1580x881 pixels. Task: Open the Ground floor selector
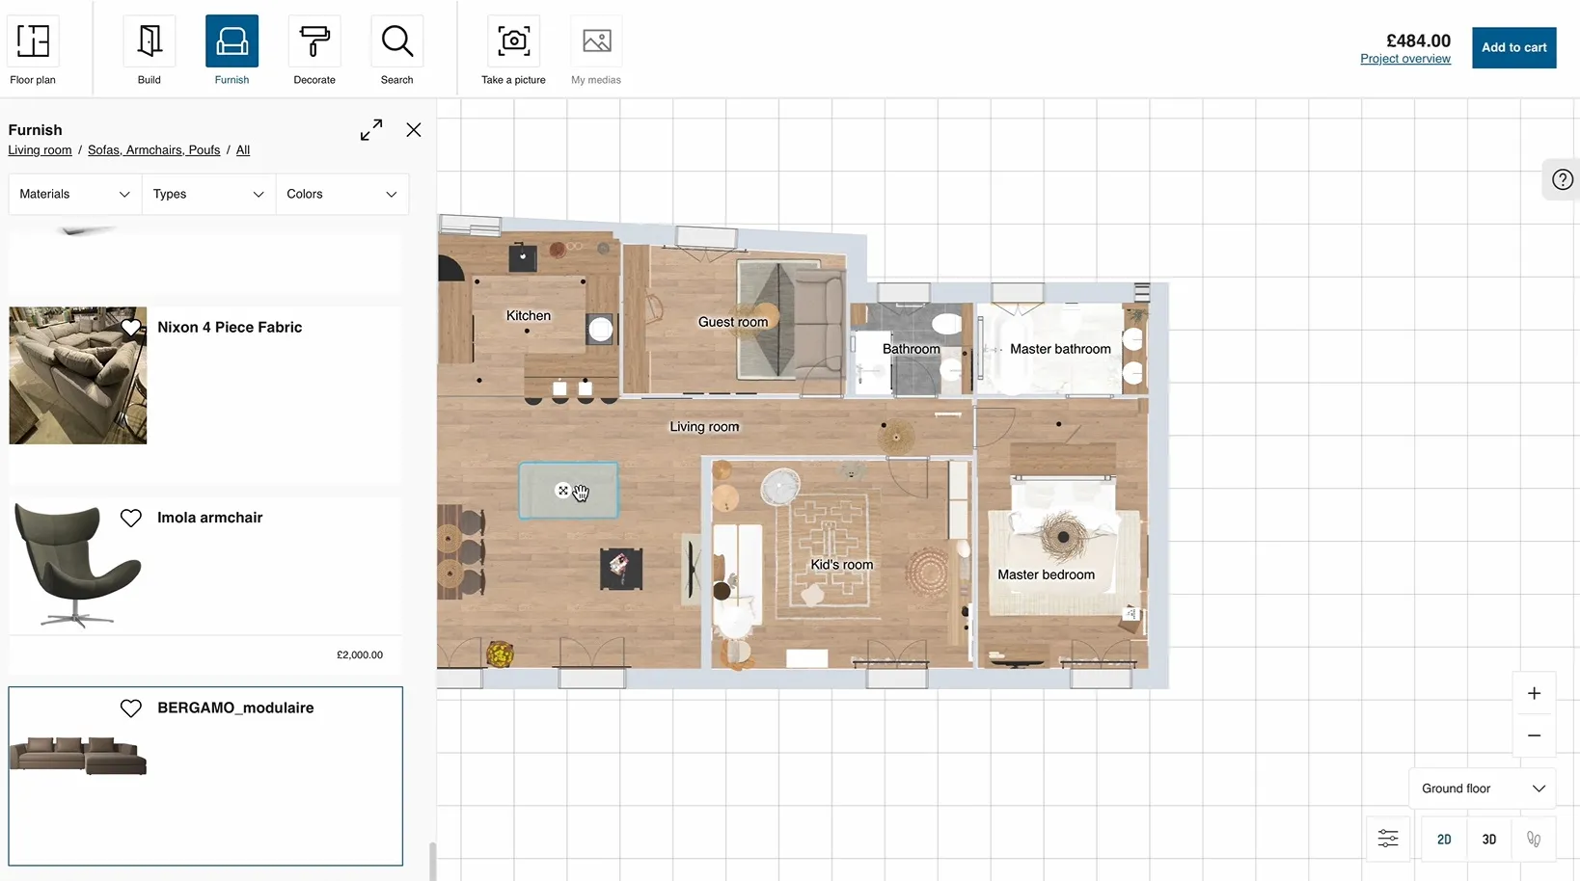(x=1481, y=788)
